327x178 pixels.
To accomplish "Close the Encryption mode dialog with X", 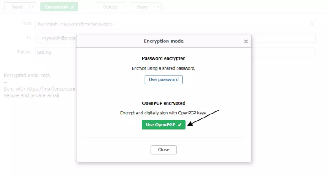I will [x=246, y=41].
